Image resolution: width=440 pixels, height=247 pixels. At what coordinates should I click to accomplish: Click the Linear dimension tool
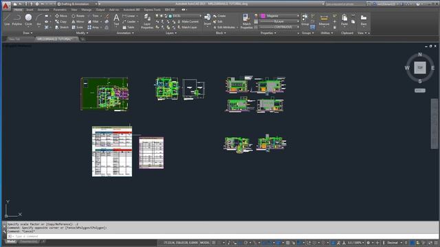(x=129, y=16)
